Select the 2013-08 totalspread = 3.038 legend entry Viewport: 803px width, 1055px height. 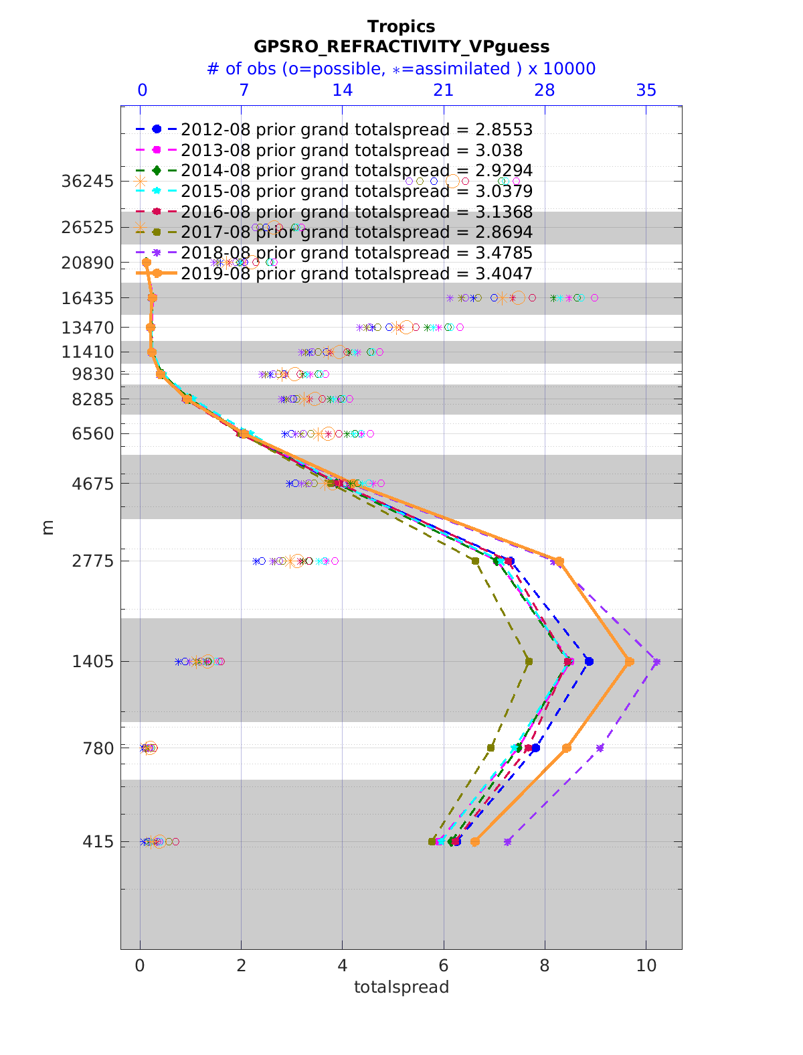click(x=351, y=150)
